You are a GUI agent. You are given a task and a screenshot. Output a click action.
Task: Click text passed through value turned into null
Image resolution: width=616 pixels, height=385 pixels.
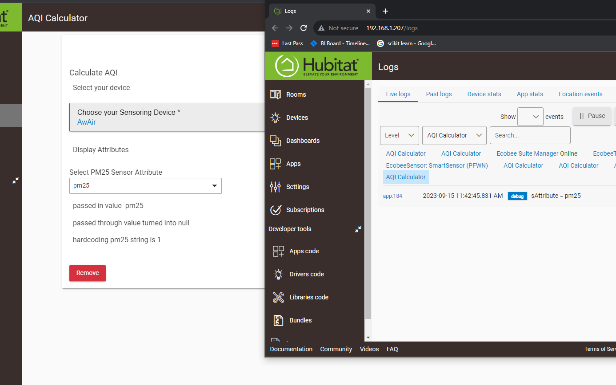click(x=131, y=223)
